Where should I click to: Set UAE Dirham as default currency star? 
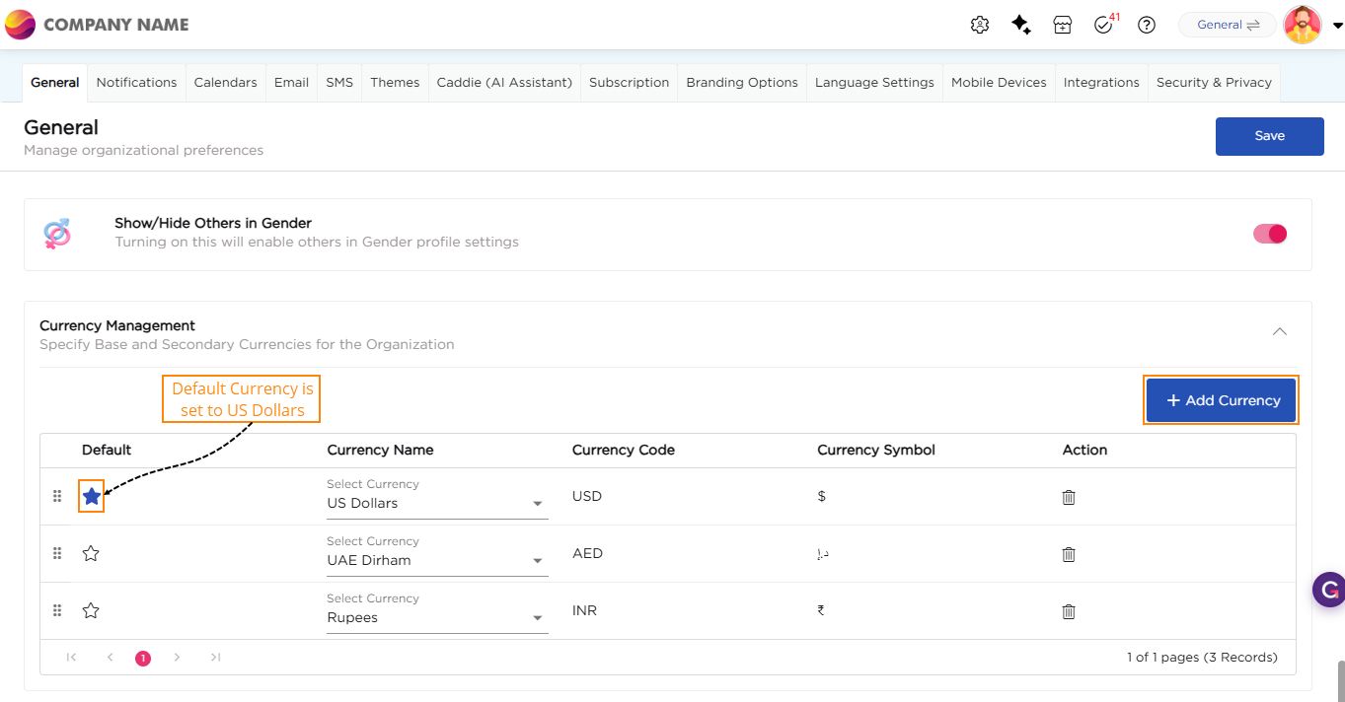tap(91, 554)
